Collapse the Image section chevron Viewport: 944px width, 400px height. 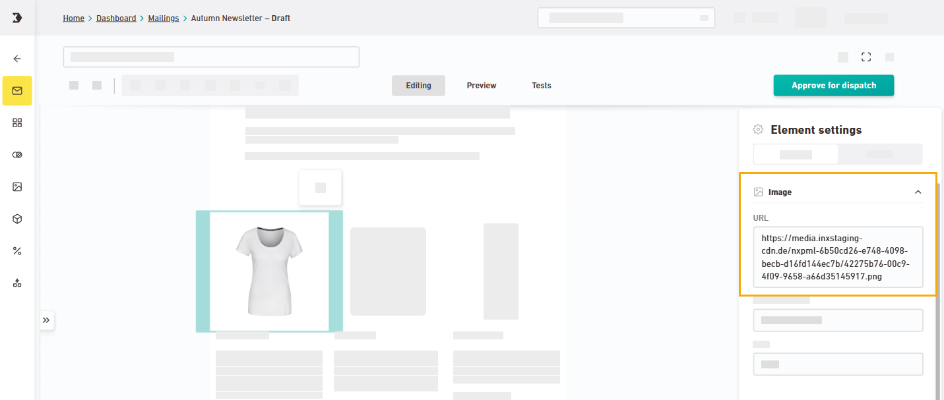(x=918, y=192)
